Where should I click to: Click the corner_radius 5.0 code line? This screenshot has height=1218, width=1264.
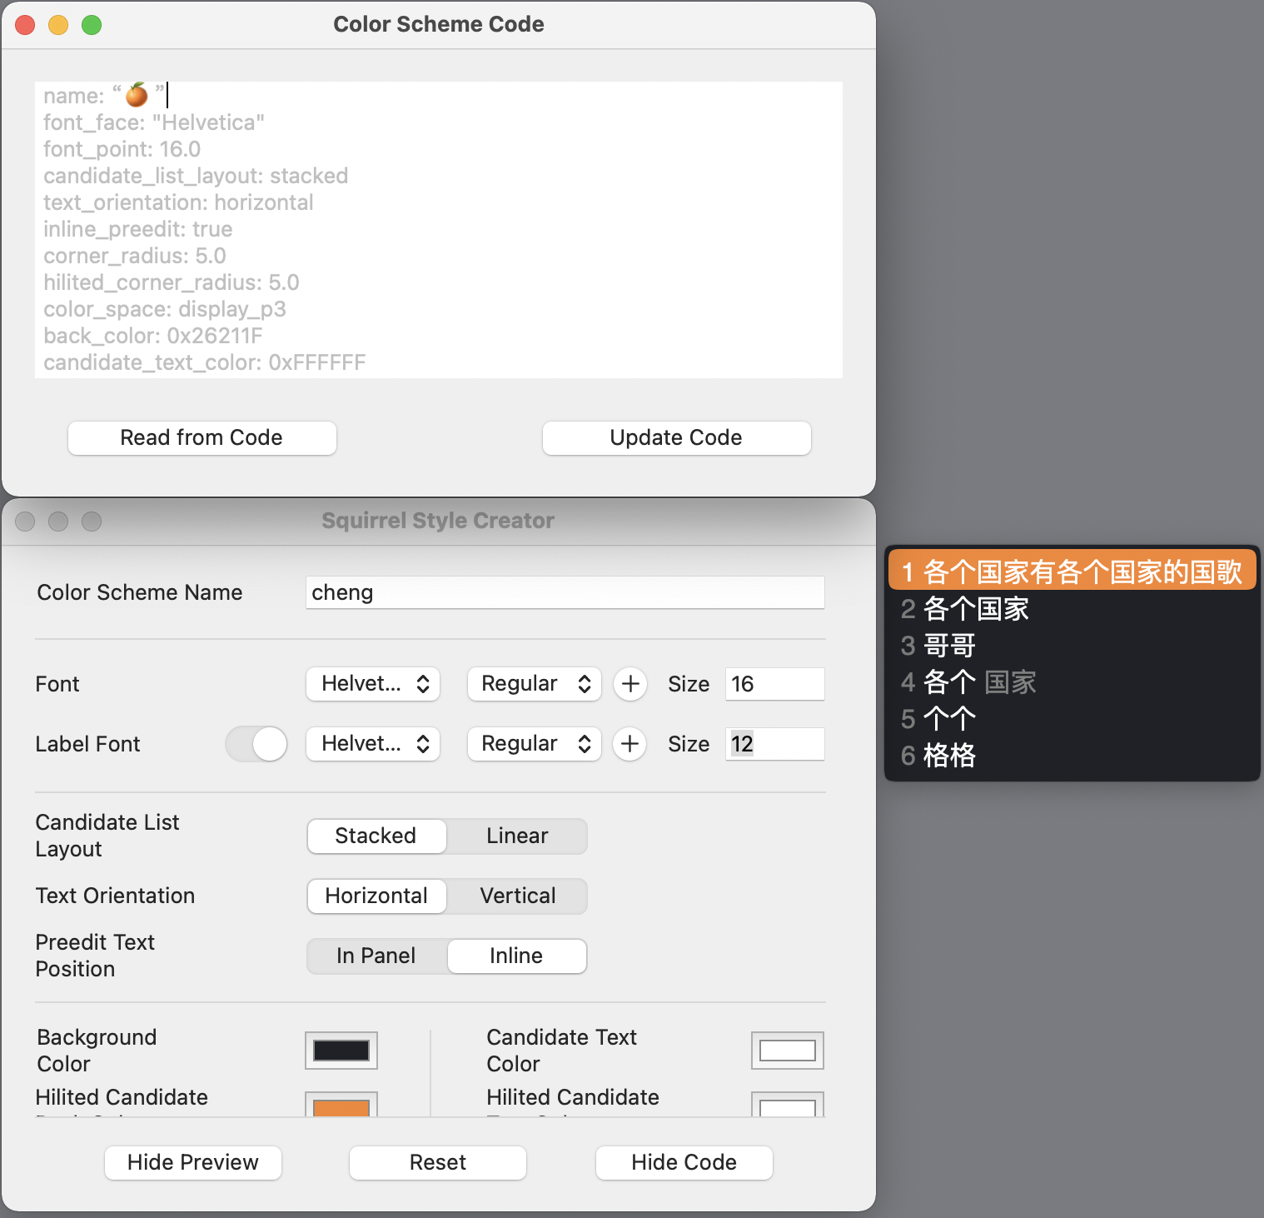point(135,256)
